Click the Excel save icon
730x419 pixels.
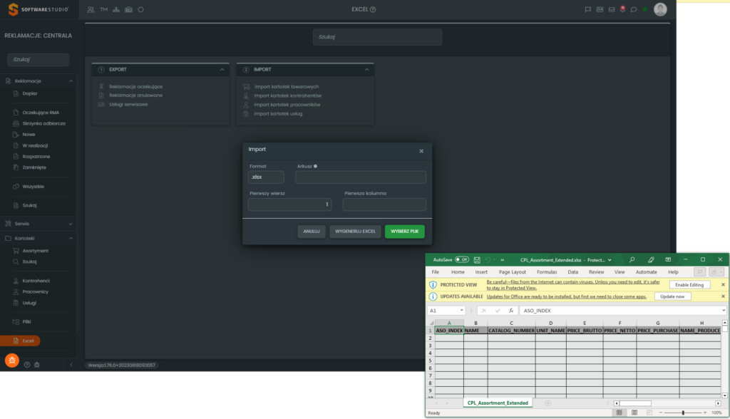point(477,259)
